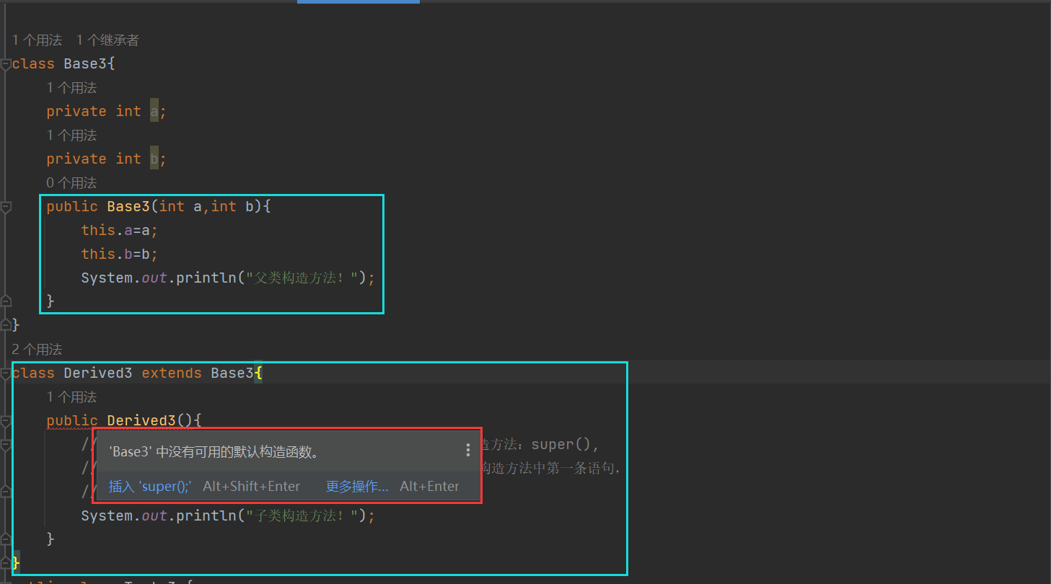Image resolution: width=1051 pixels, height=584 pixels.
Task: Click the "1 个用法" hint above private int a
Action: [x=71, y=88]
